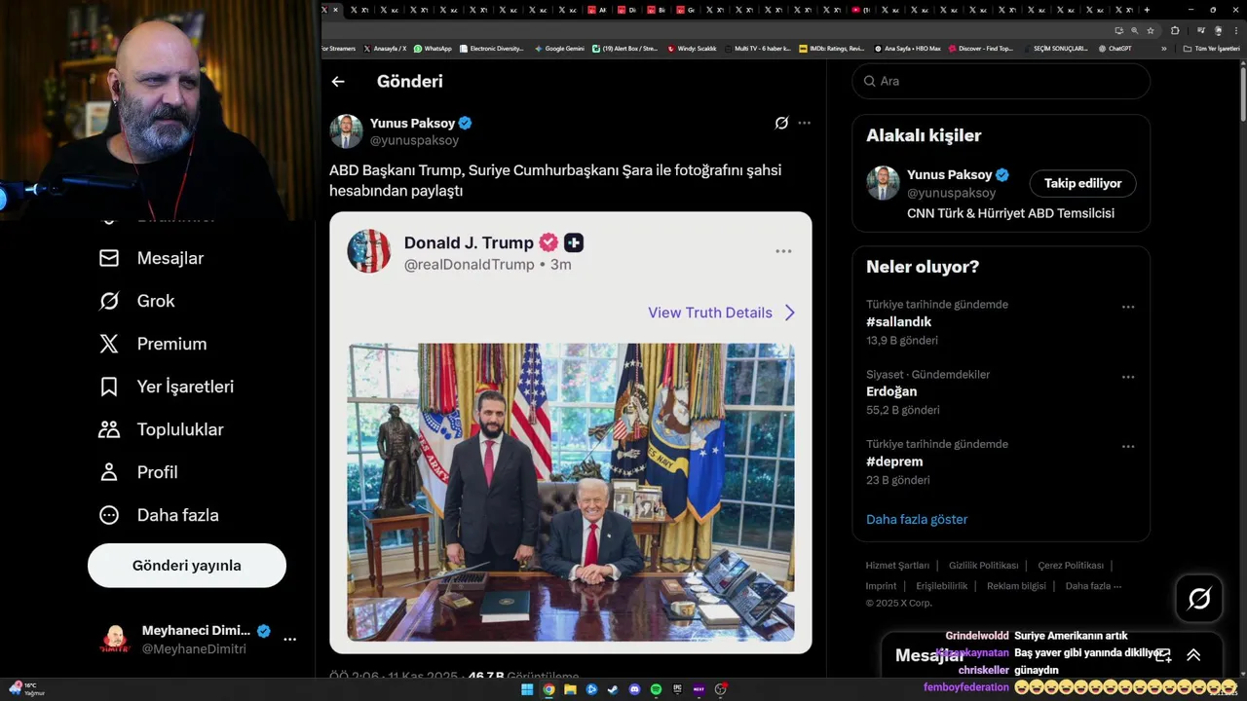Open the weather widget on taskbar
Screen dimensions: 1247x701
point(26,689)
